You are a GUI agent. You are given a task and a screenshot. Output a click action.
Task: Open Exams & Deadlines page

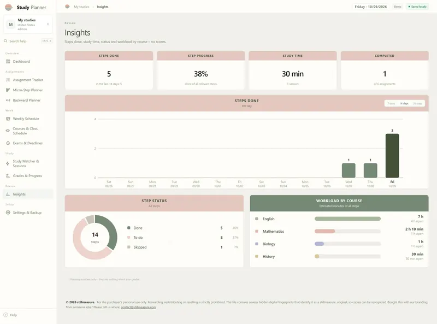tap(28, 143)
